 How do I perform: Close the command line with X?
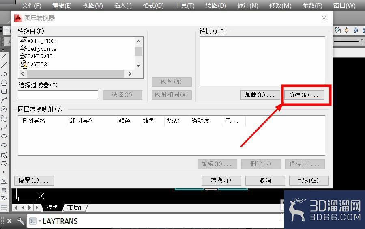tap(9, 220)
